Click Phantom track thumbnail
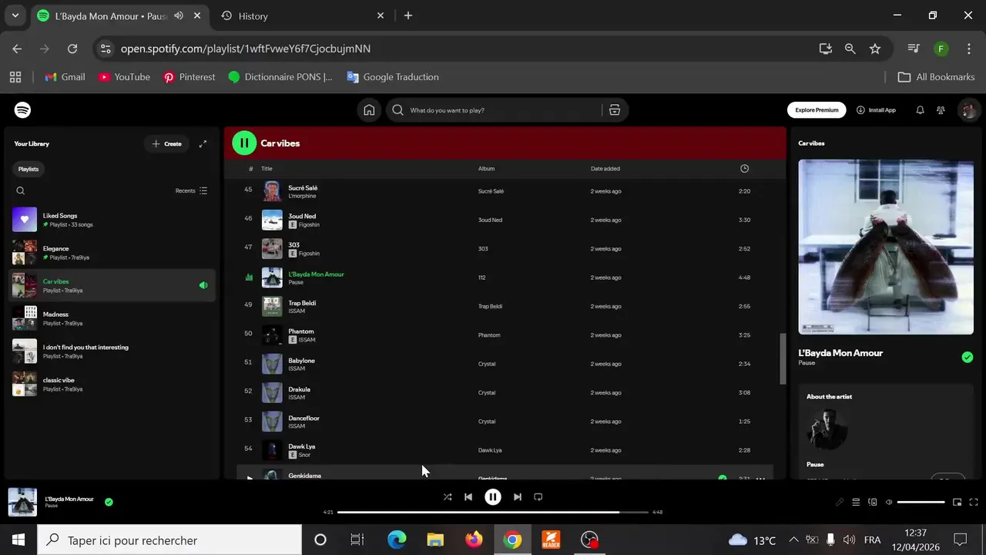The width and height of the screenshot is (986, 555). 272,335
